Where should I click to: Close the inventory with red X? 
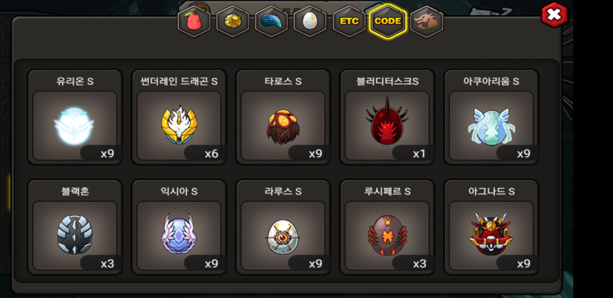[554, 15]
